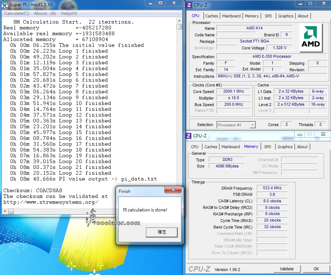Image resolution: width=331 pixels, height=275 pixels.
Task: Click the Core Speed 2000.1 MHz value
Action: point(234,91)
